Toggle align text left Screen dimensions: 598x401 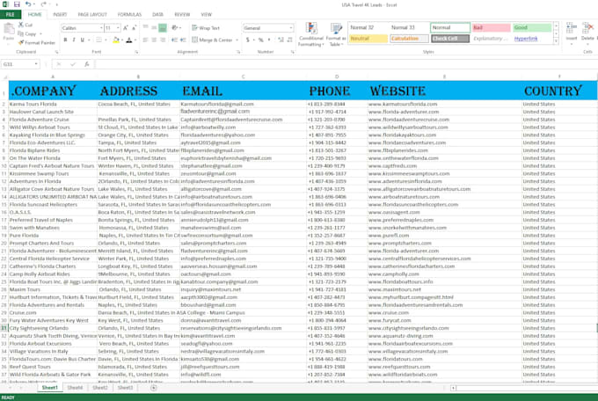[x=145, y=40]
